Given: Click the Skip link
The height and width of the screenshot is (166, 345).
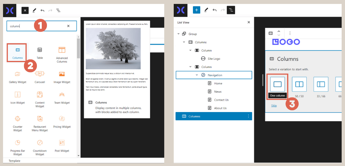Looking at the screenshot, I should pyautogui.click(x=274, y=106).
